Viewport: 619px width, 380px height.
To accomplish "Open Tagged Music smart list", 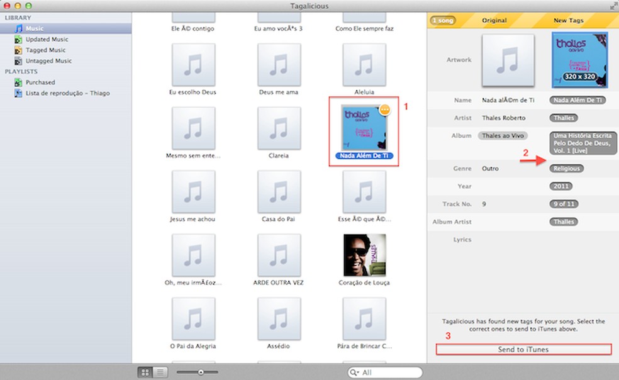I will point(45,50).
